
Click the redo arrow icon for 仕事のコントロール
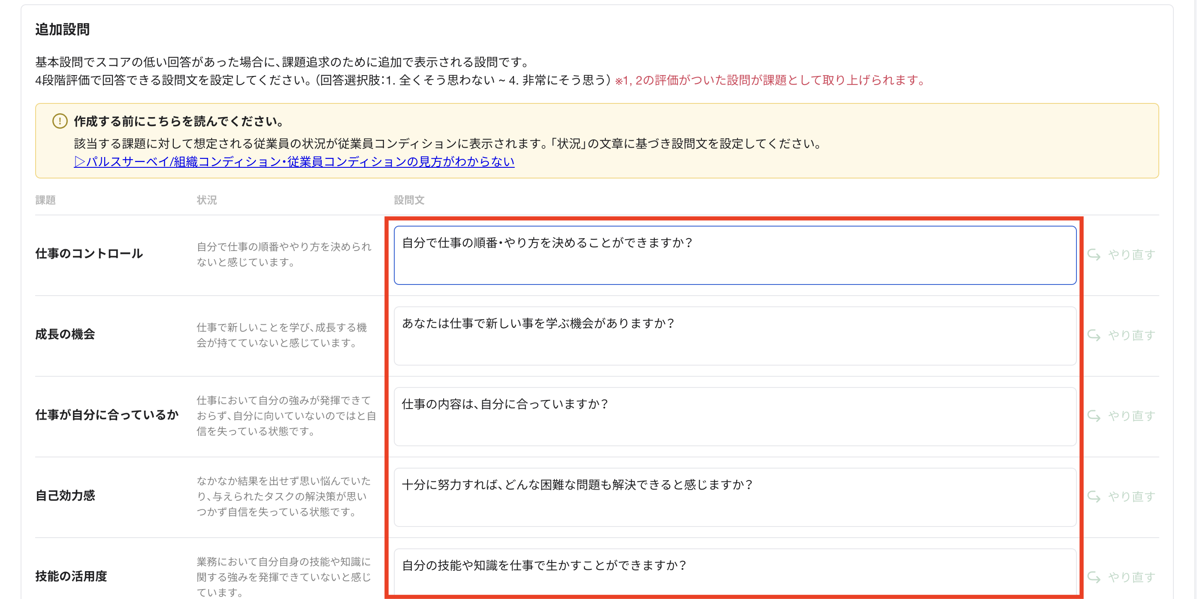click(x=1094, y=254)
